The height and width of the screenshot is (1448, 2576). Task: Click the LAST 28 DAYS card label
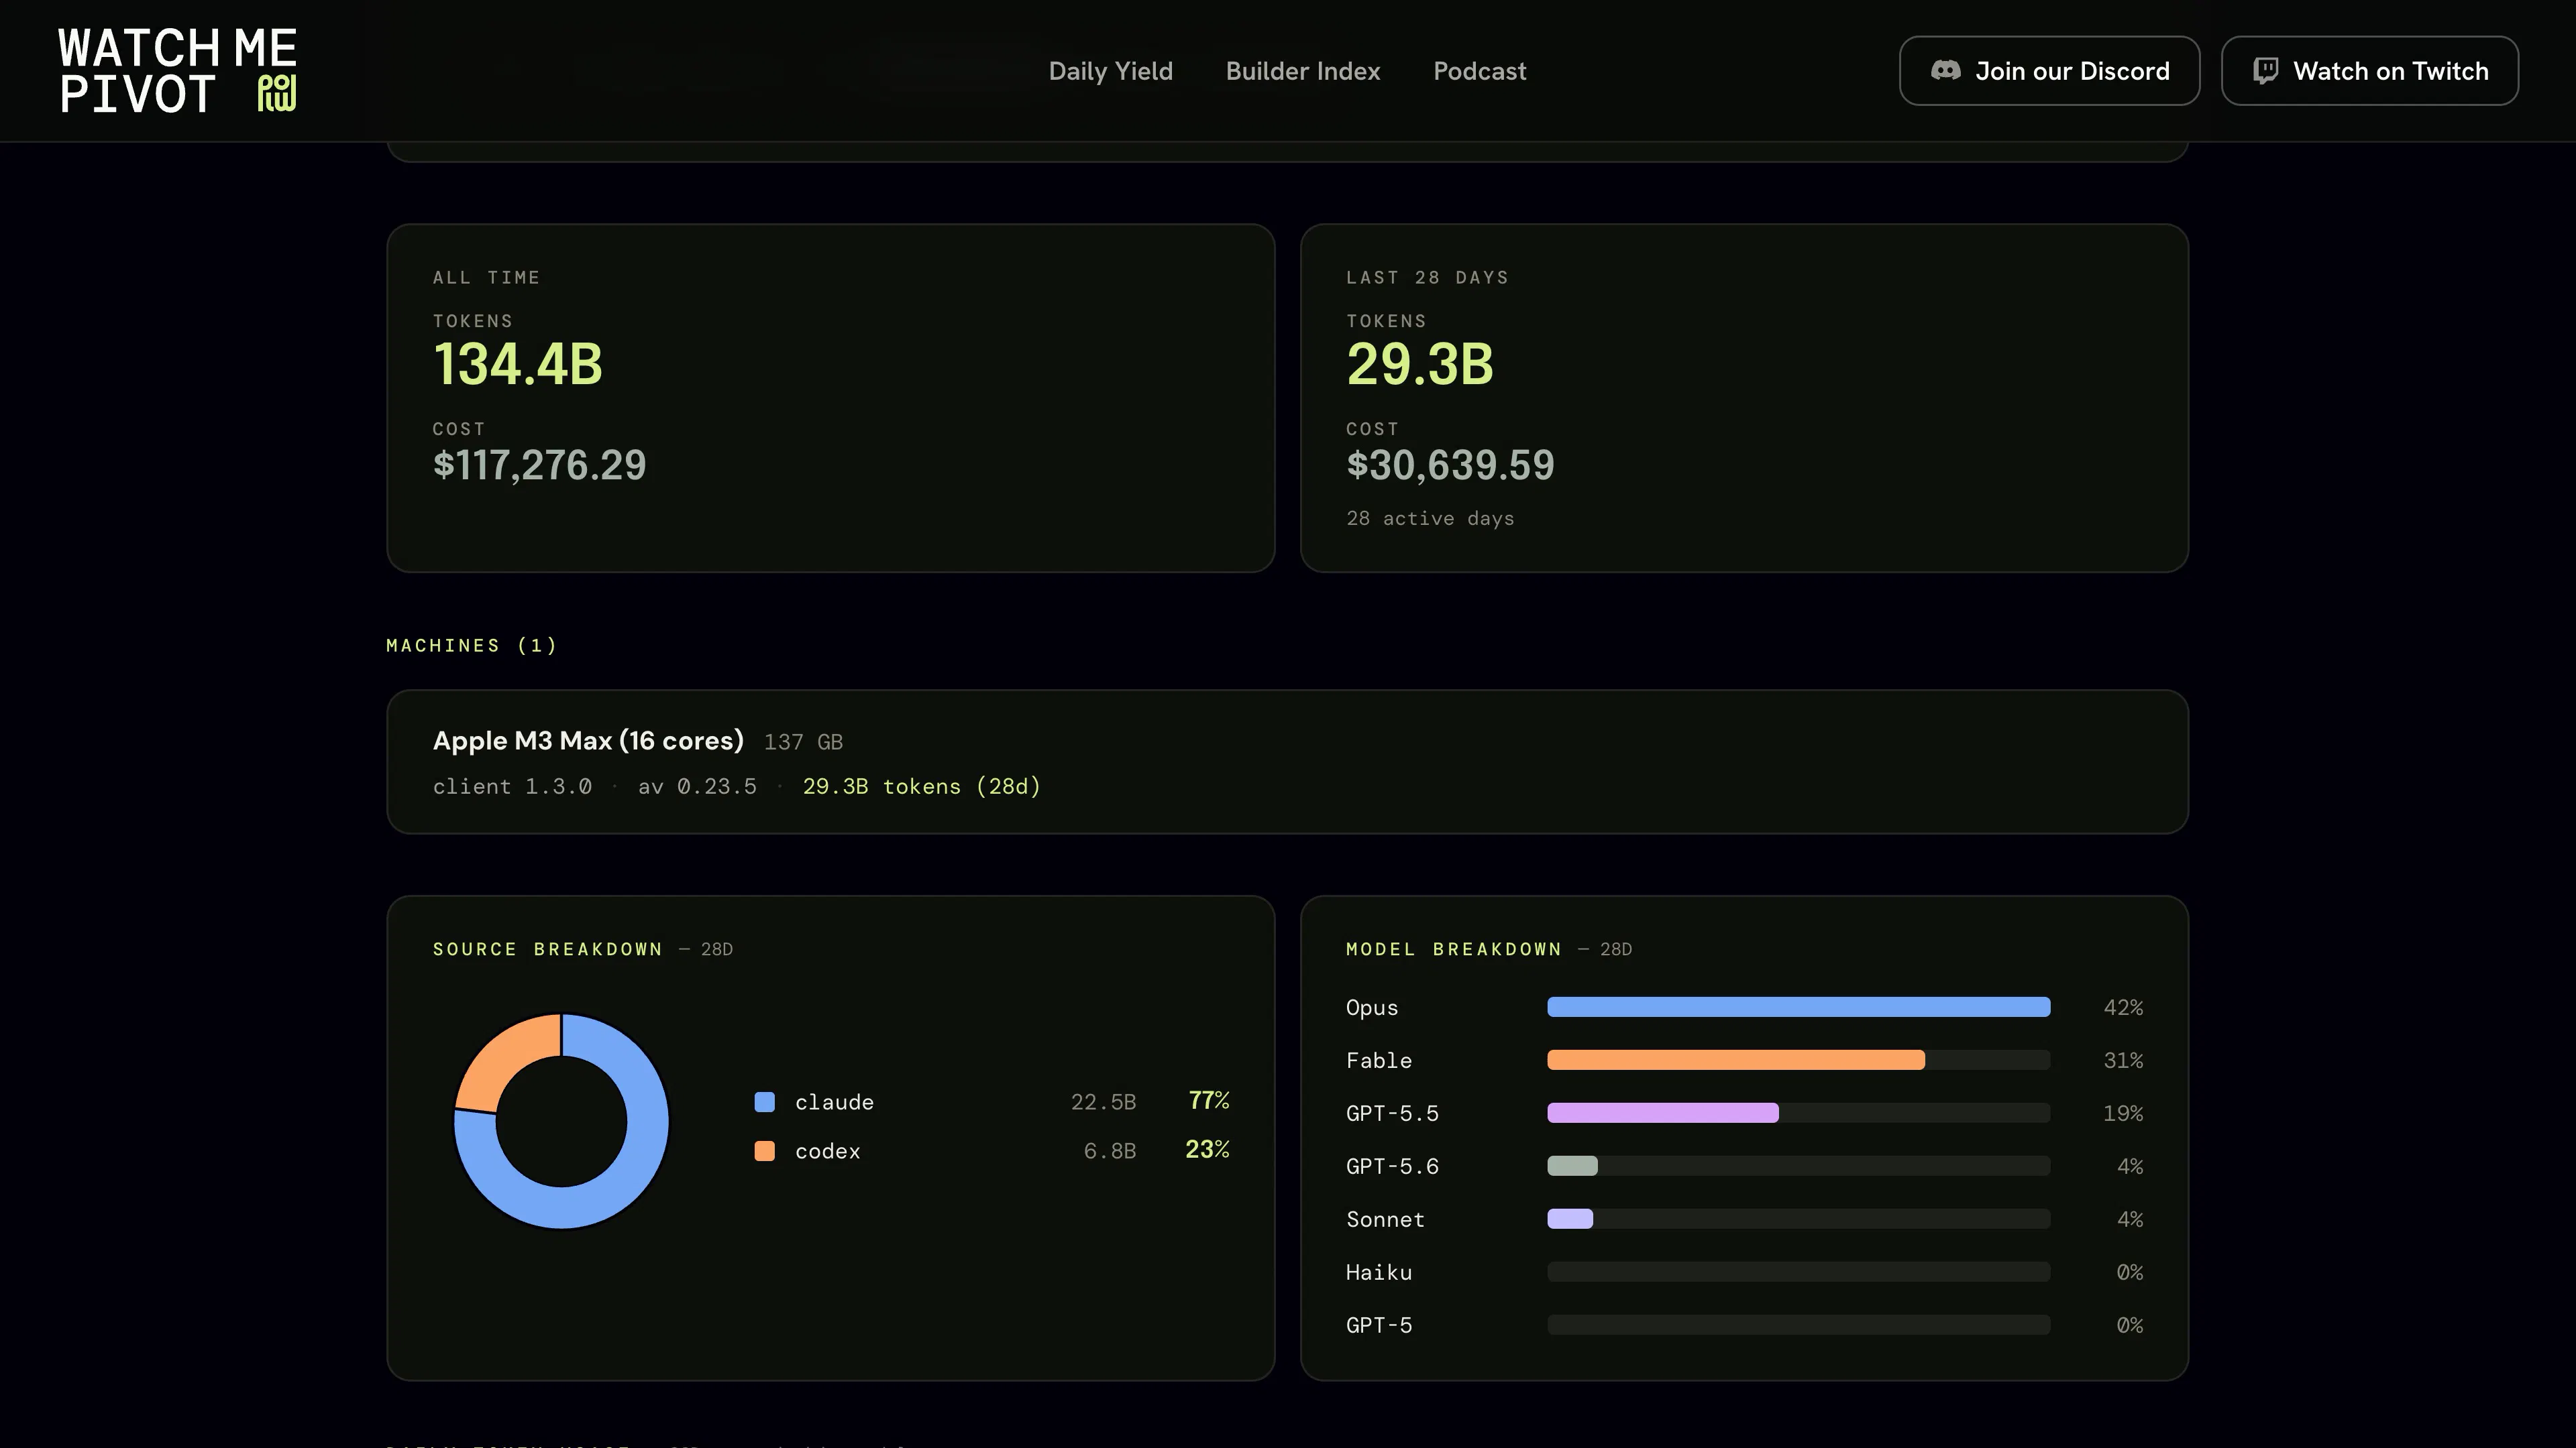point(1427,278)
